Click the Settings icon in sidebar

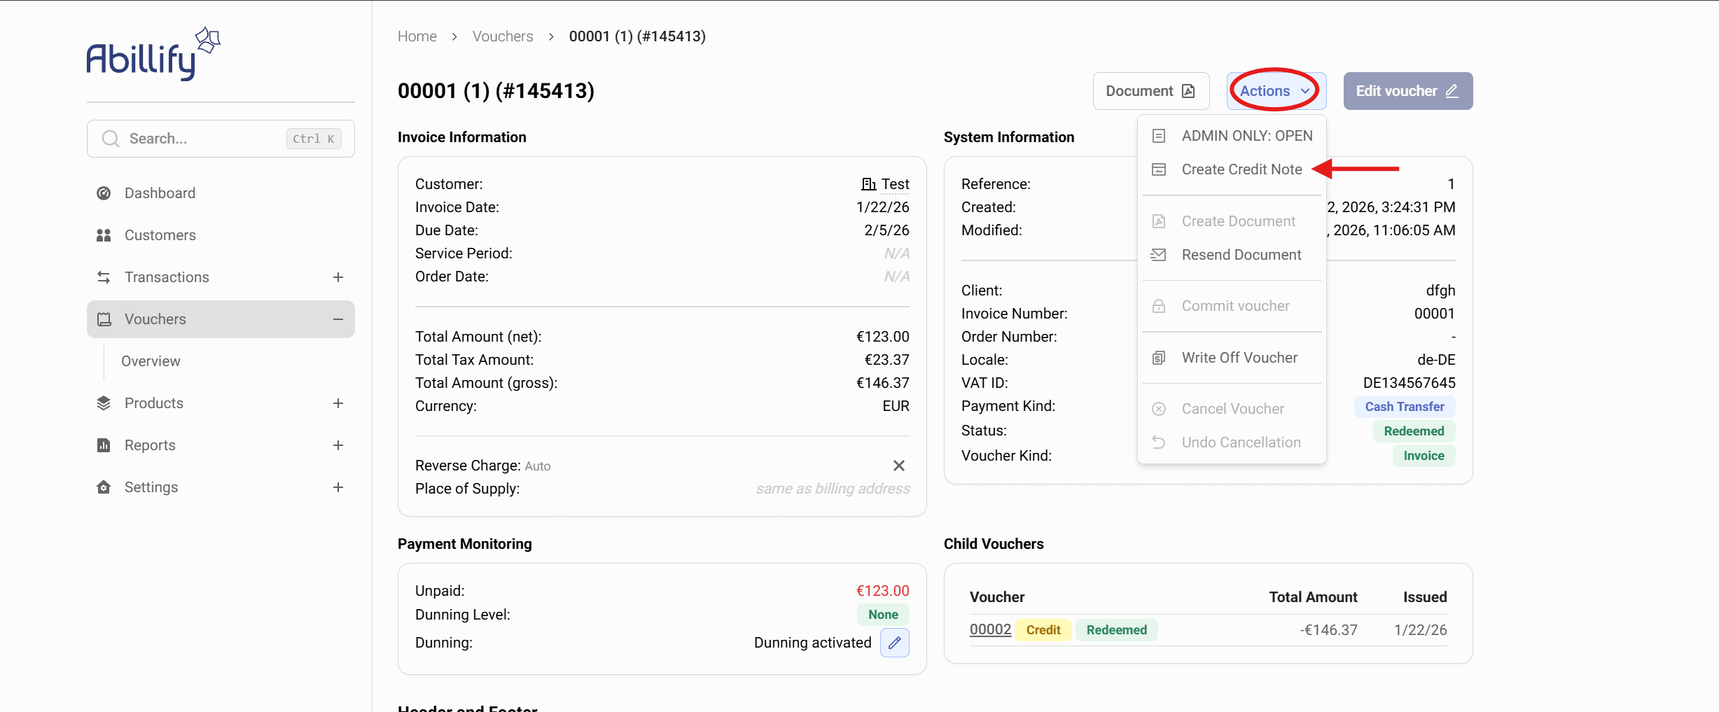click(x=104, y=487)
